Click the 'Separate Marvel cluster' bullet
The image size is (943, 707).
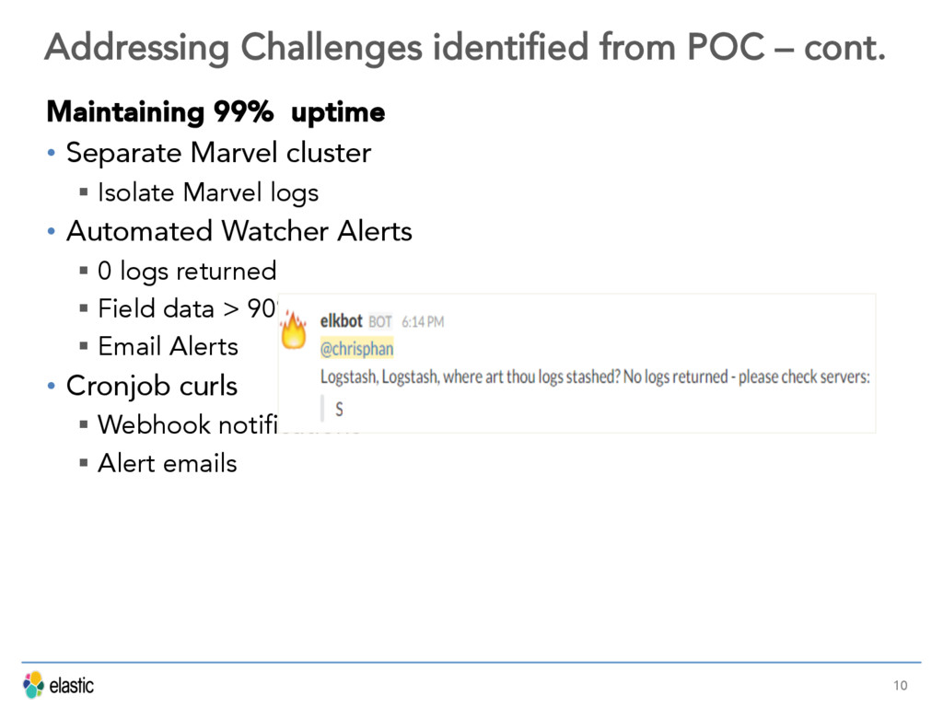[218, 153]
